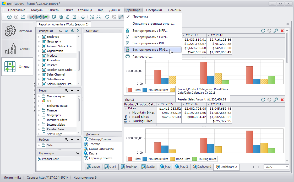
Task: Click the three-dots icon in the Измерения header
Action: pos(78,31)
